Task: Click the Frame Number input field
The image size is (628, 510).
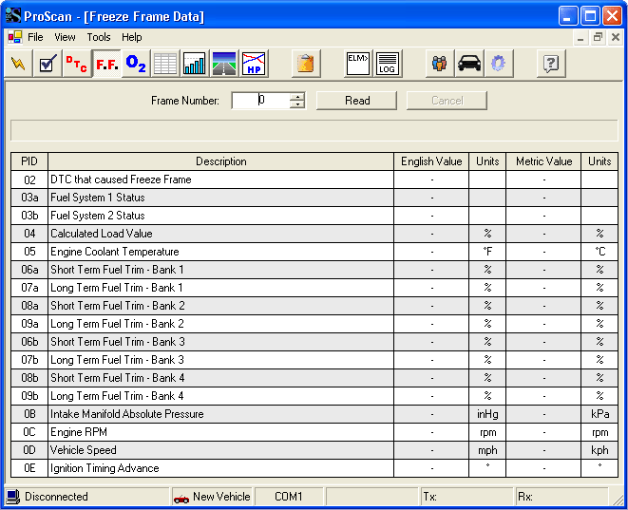Action: [260, 100]
